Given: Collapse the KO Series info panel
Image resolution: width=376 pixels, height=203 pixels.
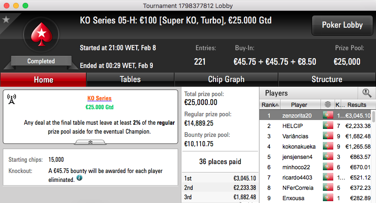Looking at the screenshot, I should [90, 142].
